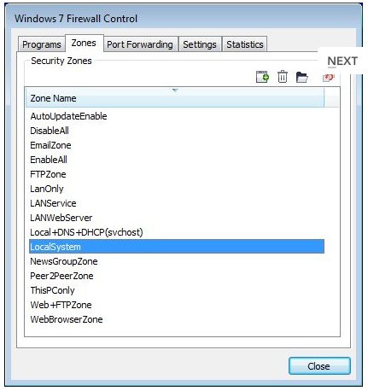Sort list by Zone Name header
The image size is (368, 391).
point(175,98)
